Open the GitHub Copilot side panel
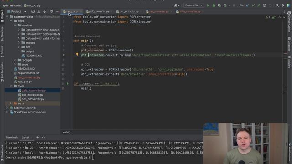This screenshot has width=292, height=164. tap(289, 21)
